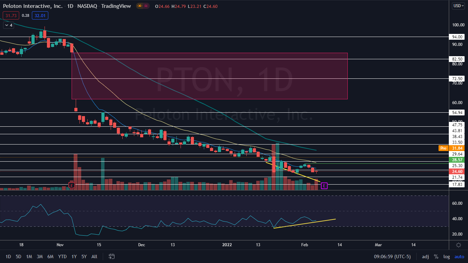Image resolution: width=468 pixels, height=263 pixels.
Task: Open the USD currency dropdown
Action: click(x=458, y=6)
